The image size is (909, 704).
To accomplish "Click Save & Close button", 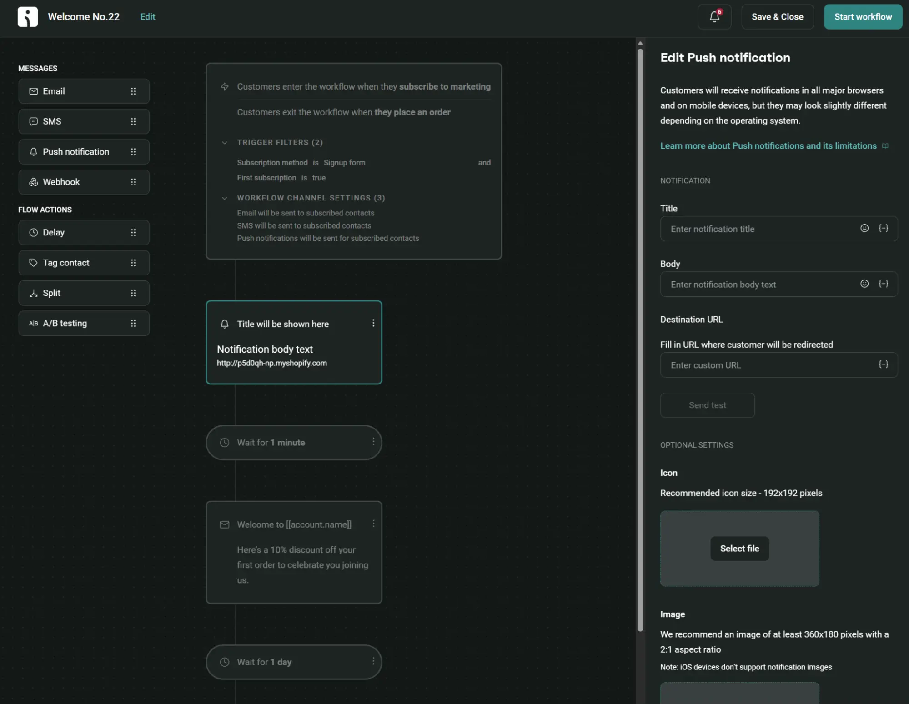I will (x=777, y=17).
